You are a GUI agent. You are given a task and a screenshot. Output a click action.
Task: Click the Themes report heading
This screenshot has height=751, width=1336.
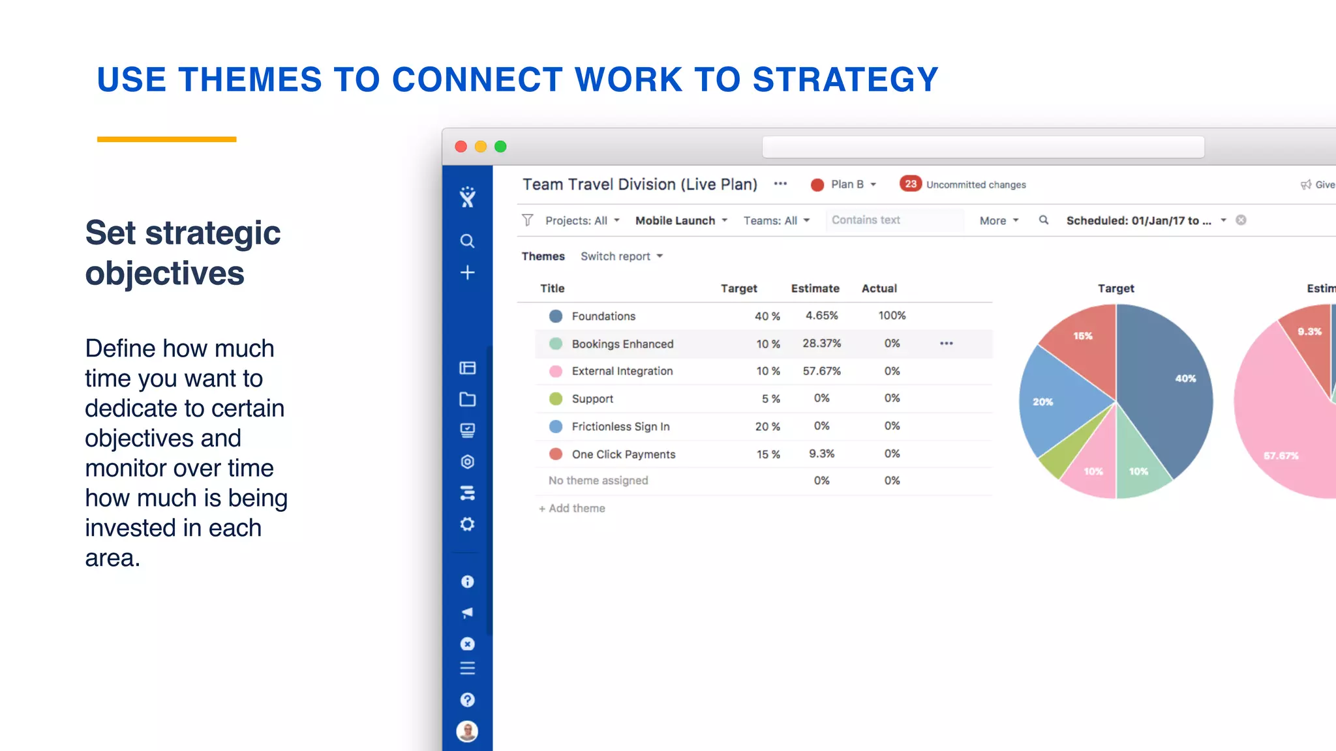[543, 256]
